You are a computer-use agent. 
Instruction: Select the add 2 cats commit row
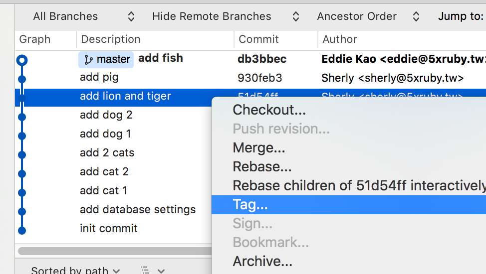pos(107,153)
